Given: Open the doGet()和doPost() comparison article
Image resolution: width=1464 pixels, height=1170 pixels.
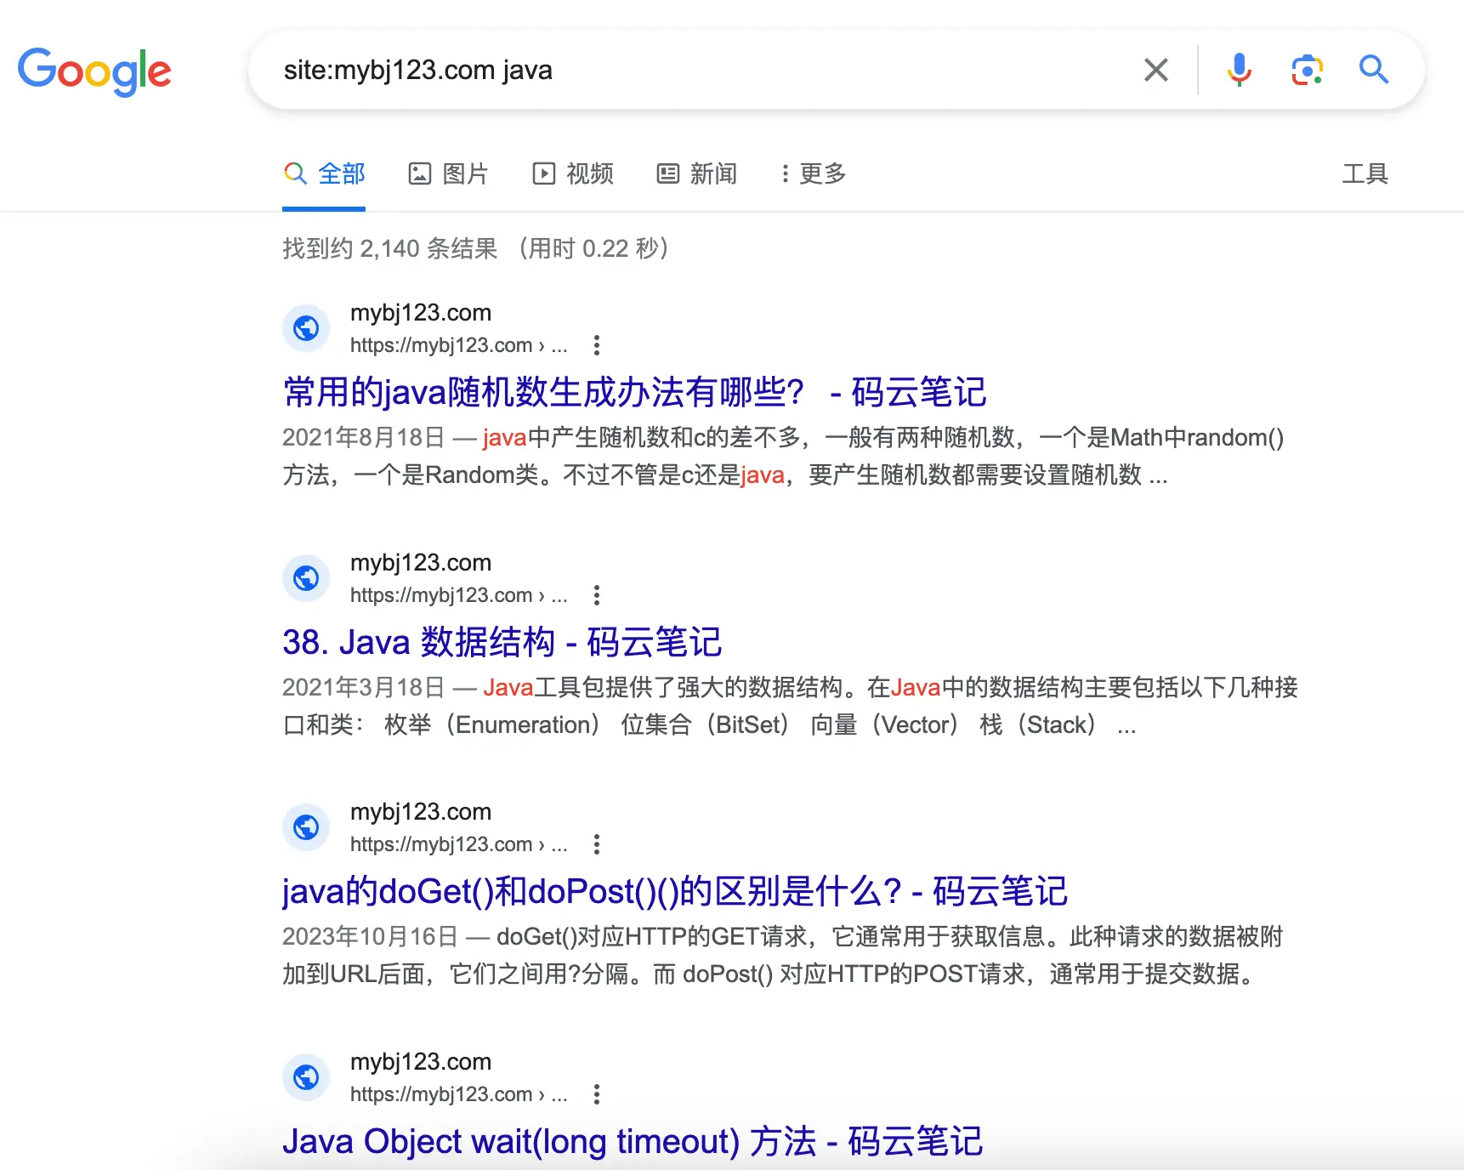Looking at the screenshot, I should coord(675,891).
